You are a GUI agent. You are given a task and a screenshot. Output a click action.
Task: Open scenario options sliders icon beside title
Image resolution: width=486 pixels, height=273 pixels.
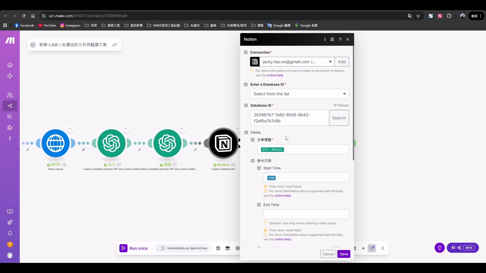(x=115, y=45)
